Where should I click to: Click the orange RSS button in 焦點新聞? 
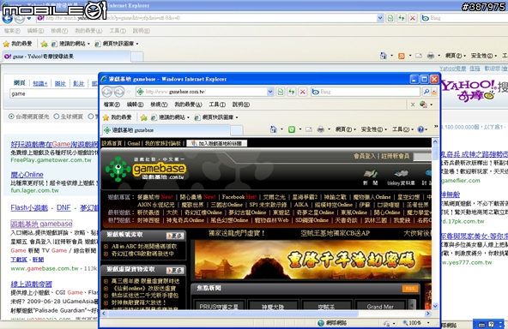coord(410,288)
